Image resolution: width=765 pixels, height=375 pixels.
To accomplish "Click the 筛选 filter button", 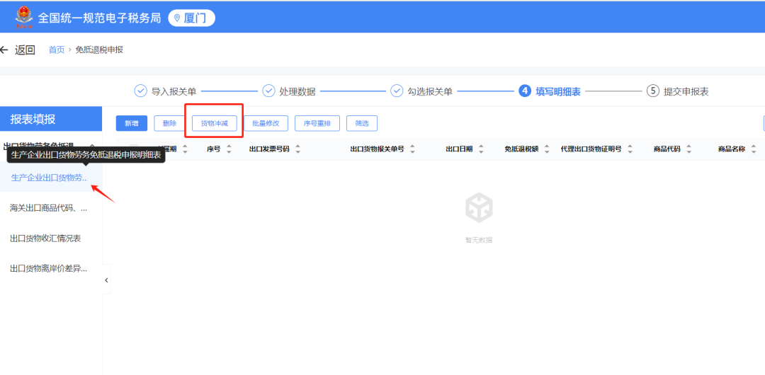I will [x=362, y=123].
